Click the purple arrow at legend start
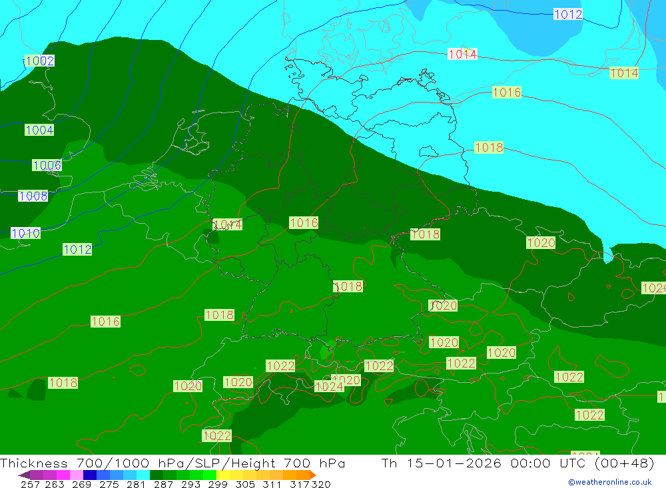 tap(24, 475)
